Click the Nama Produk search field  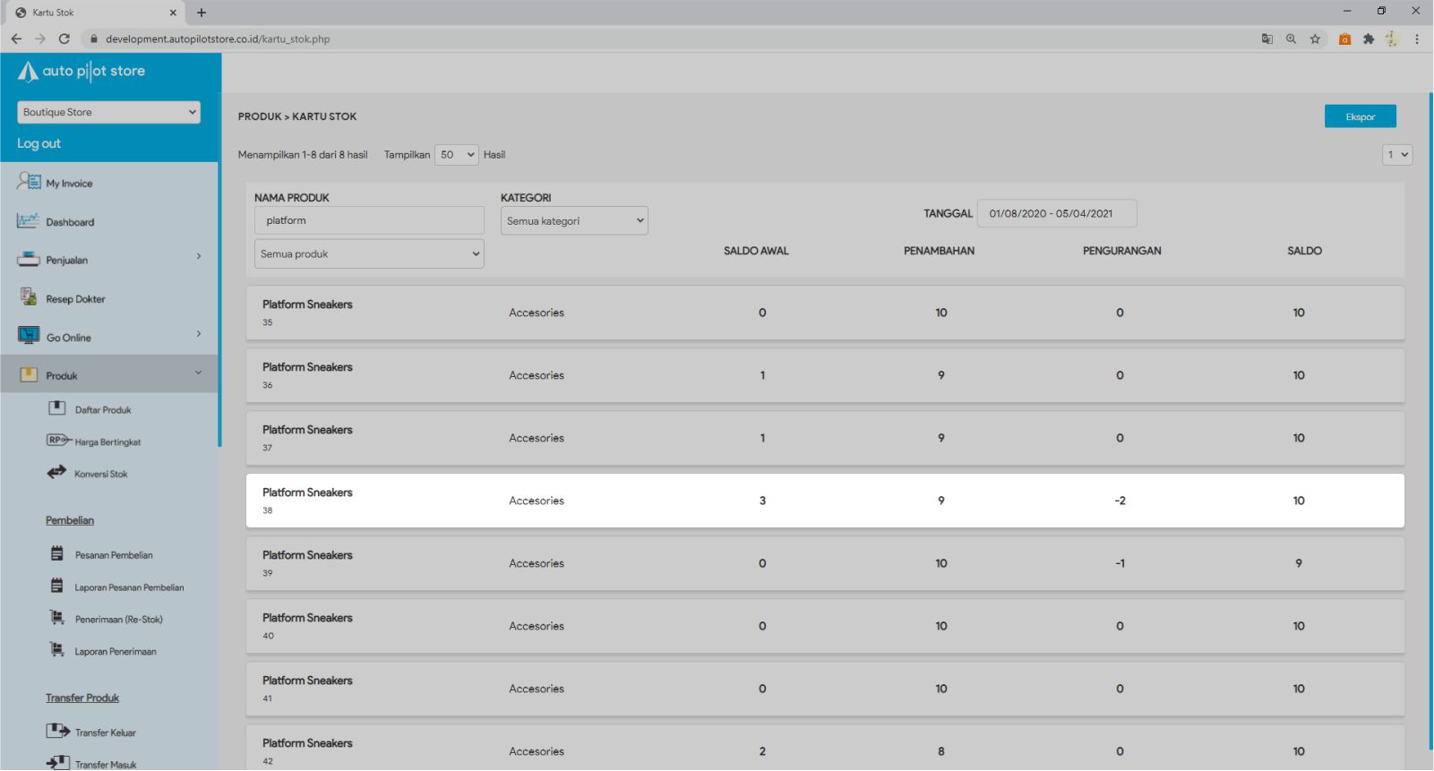pyautogui.click(x=369, y=220)
